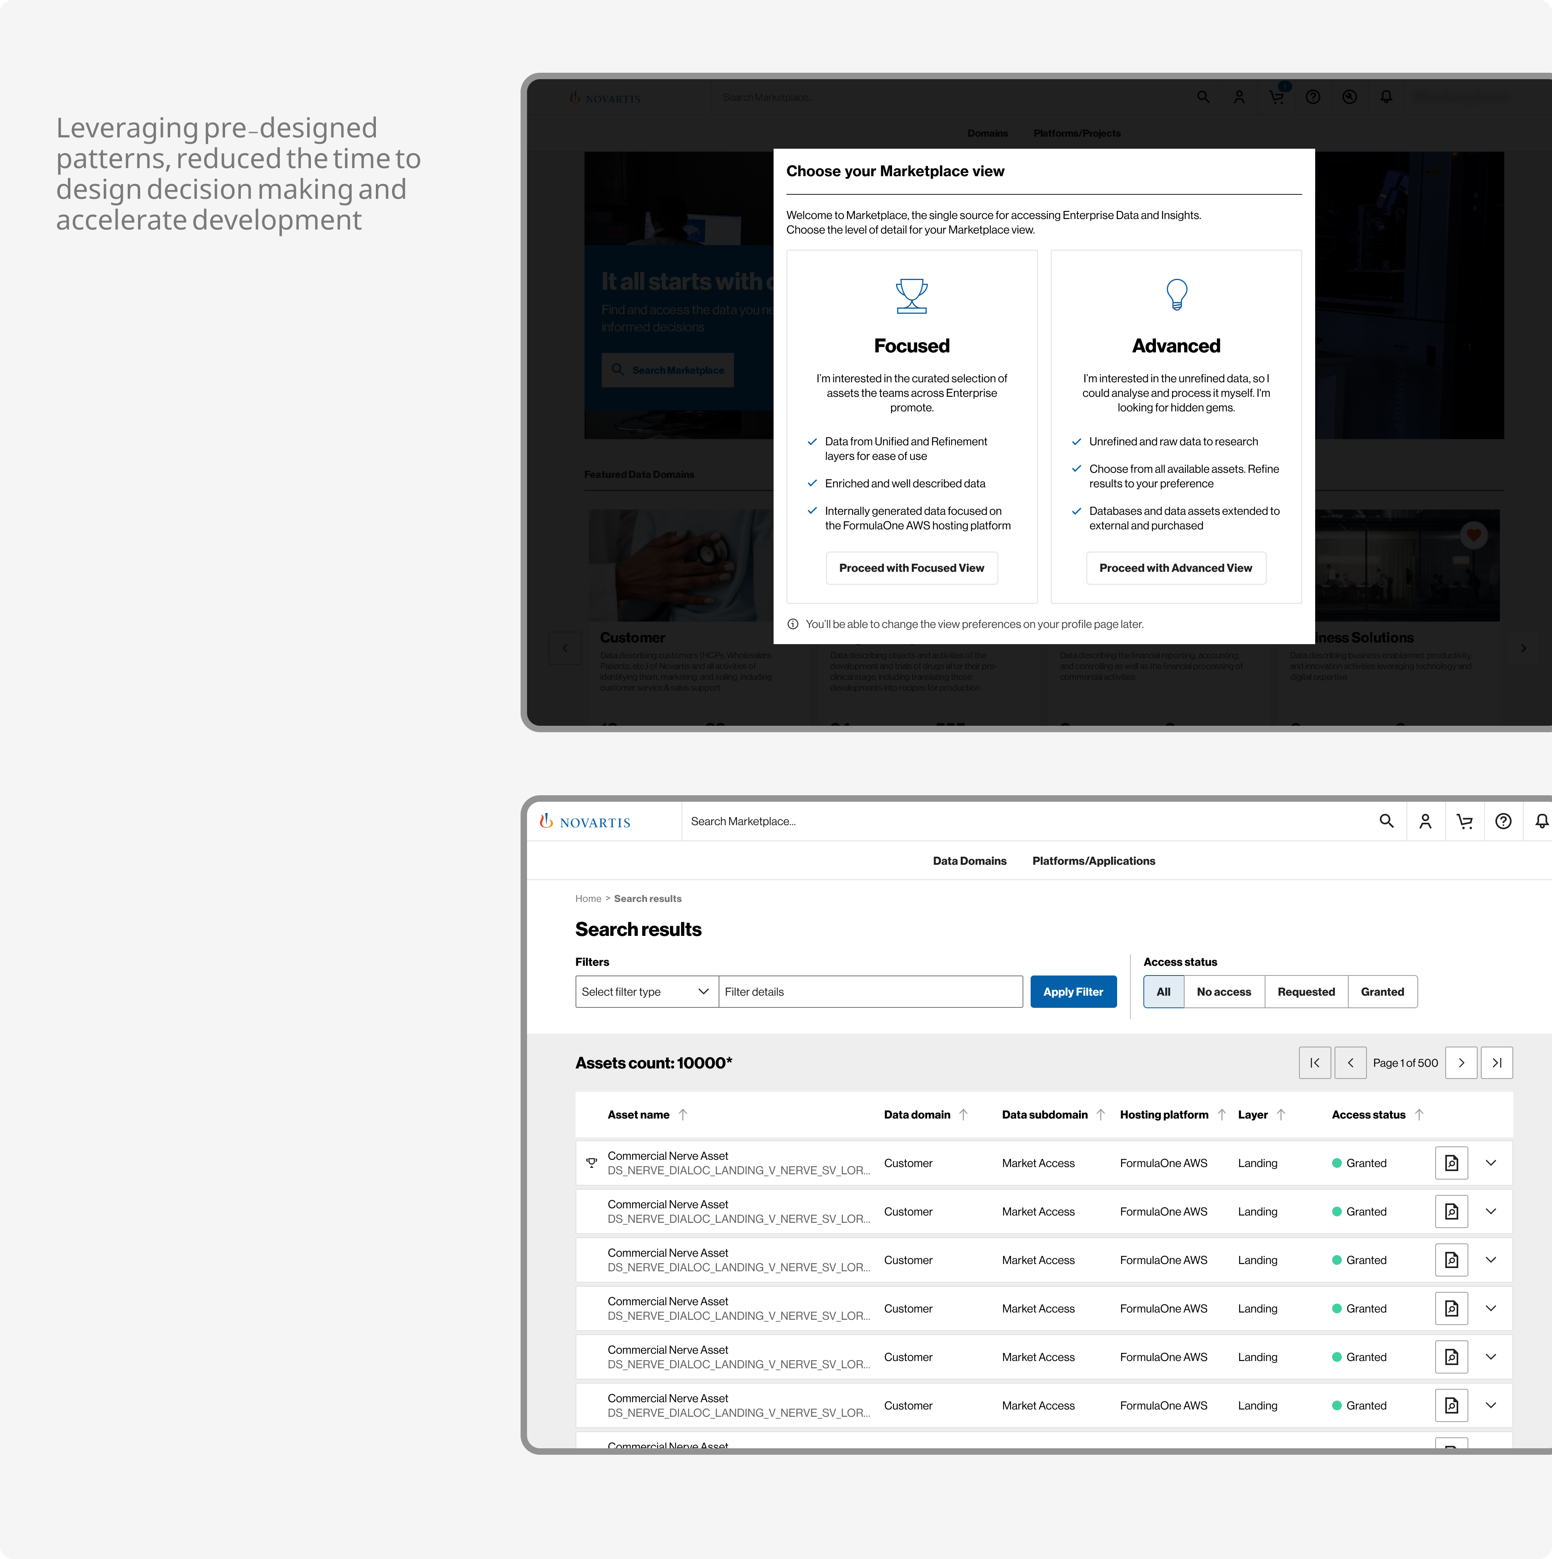Open notifications bell on the Search results page
Image resolution: width=1552 pixels, height=1559 pixels.
1541,821
